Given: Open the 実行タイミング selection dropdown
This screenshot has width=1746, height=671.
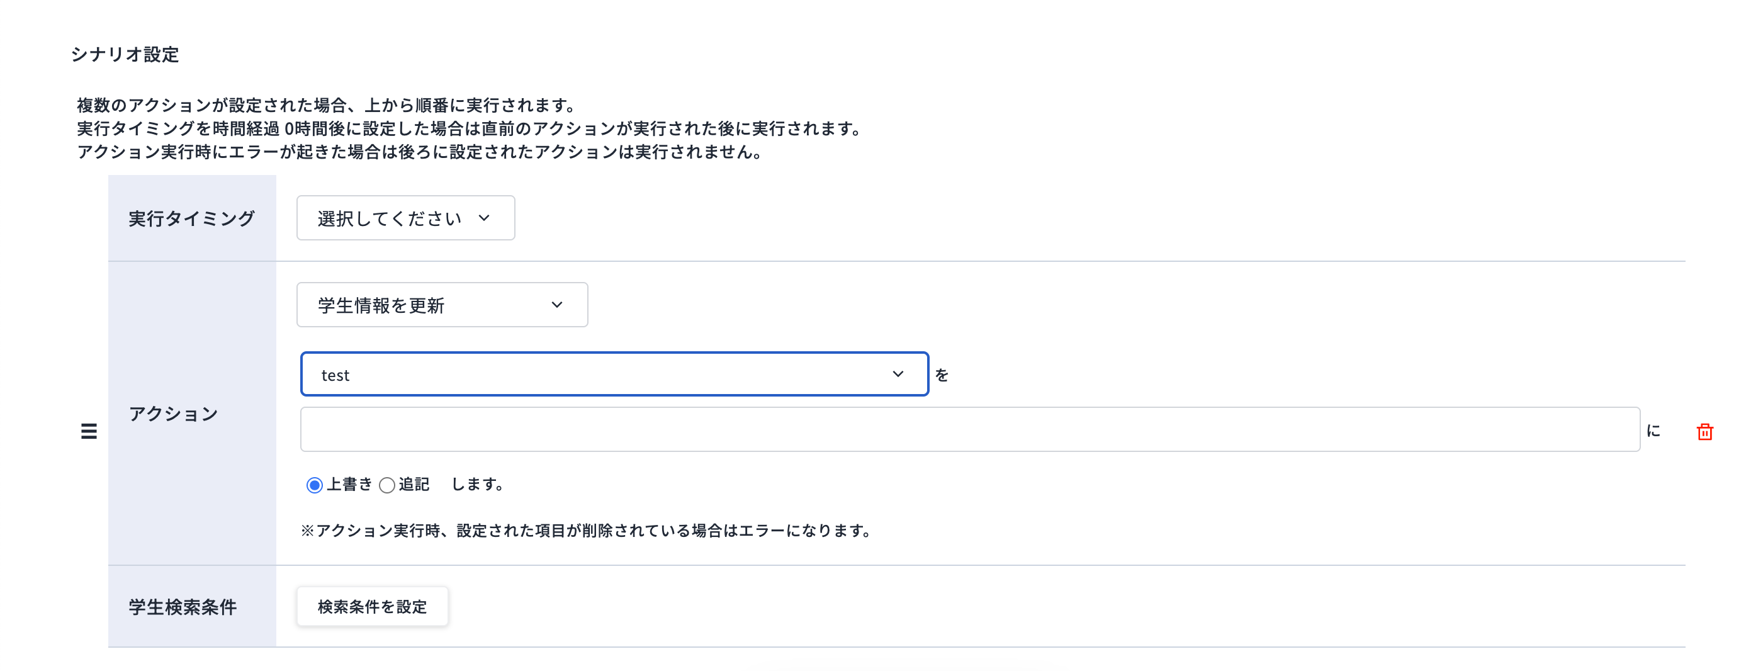Looking at the screenshot, I should point(405,218).
